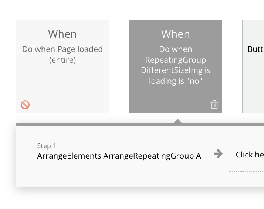Screen dimensions: 264x209
Task: Select the RepeatingGroup DifferentSizeImg loading event card
Action: point(176,66)
